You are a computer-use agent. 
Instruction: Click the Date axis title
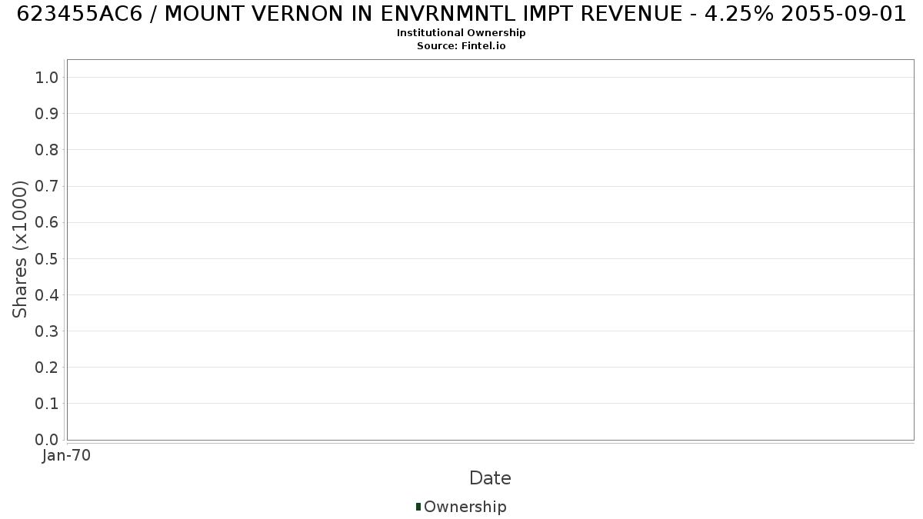point(490,478)
